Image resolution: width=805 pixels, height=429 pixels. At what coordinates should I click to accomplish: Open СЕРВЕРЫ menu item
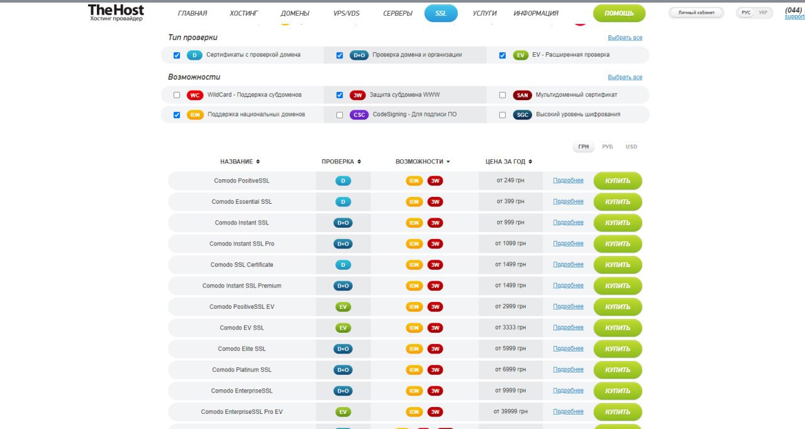pyautogui.click(x=398, y=13)
